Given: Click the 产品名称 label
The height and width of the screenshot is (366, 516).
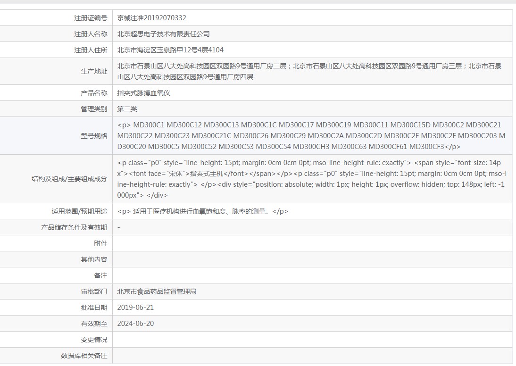Looking at the screenshot, I should click(x=94, y=93).
